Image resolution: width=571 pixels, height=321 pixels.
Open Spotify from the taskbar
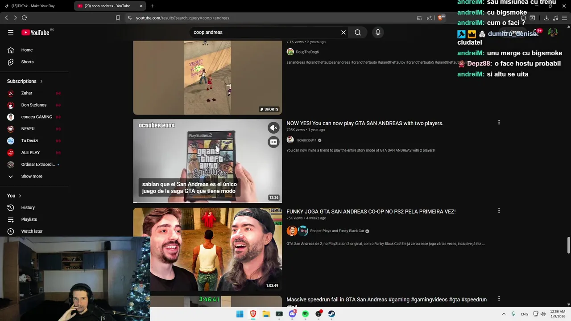(305, 314)
